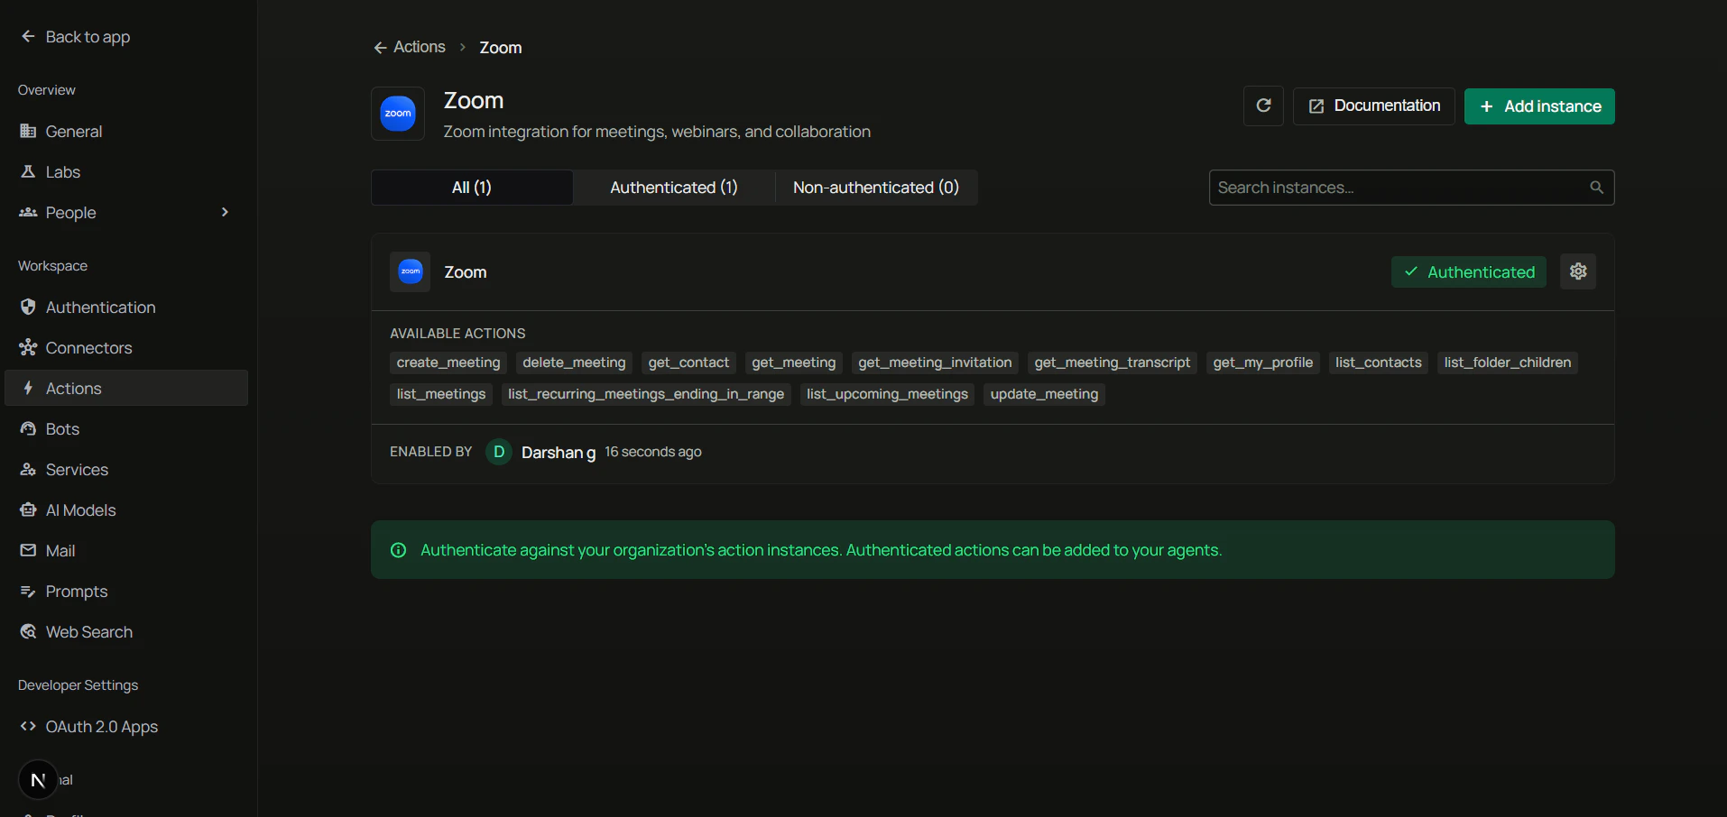The width and height of the screenshot is (1727, 817).
Task: Click the OAuth 2.0 Apps code icon
Action: tap(28, 726)
